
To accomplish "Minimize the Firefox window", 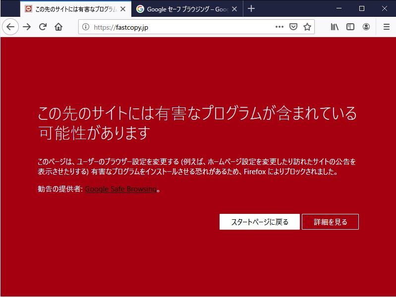I will tap(339, 8).
